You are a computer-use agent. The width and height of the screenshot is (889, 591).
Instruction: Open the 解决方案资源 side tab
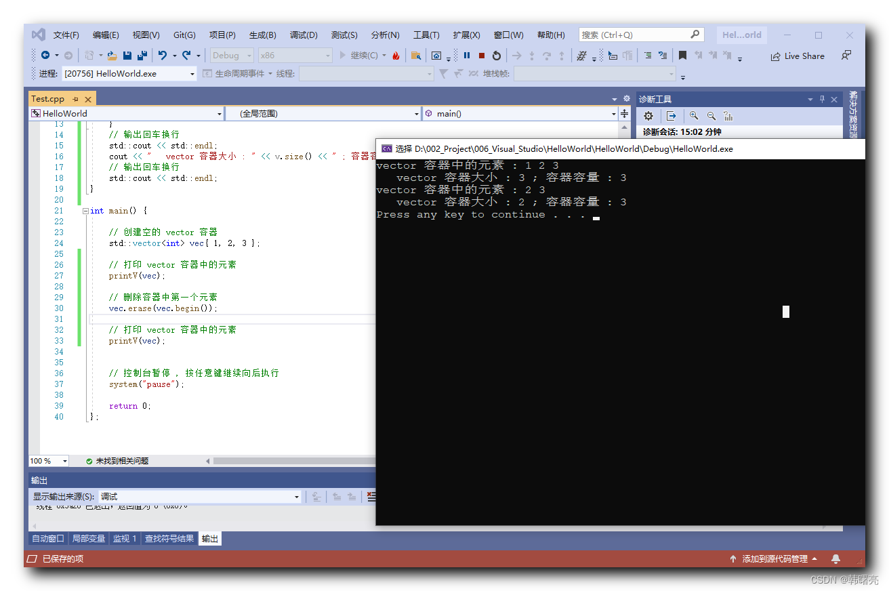coord(853,115)
